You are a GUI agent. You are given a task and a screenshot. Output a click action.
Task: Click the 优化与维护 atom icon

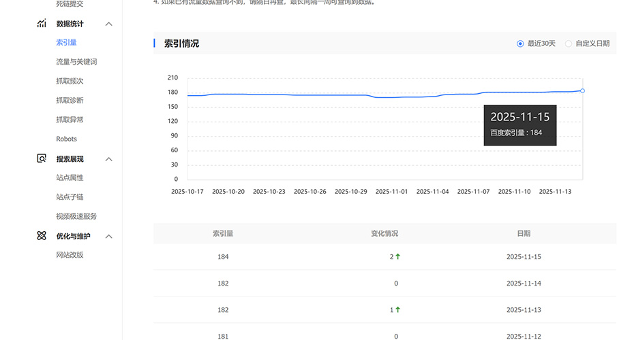pos(42,236)
